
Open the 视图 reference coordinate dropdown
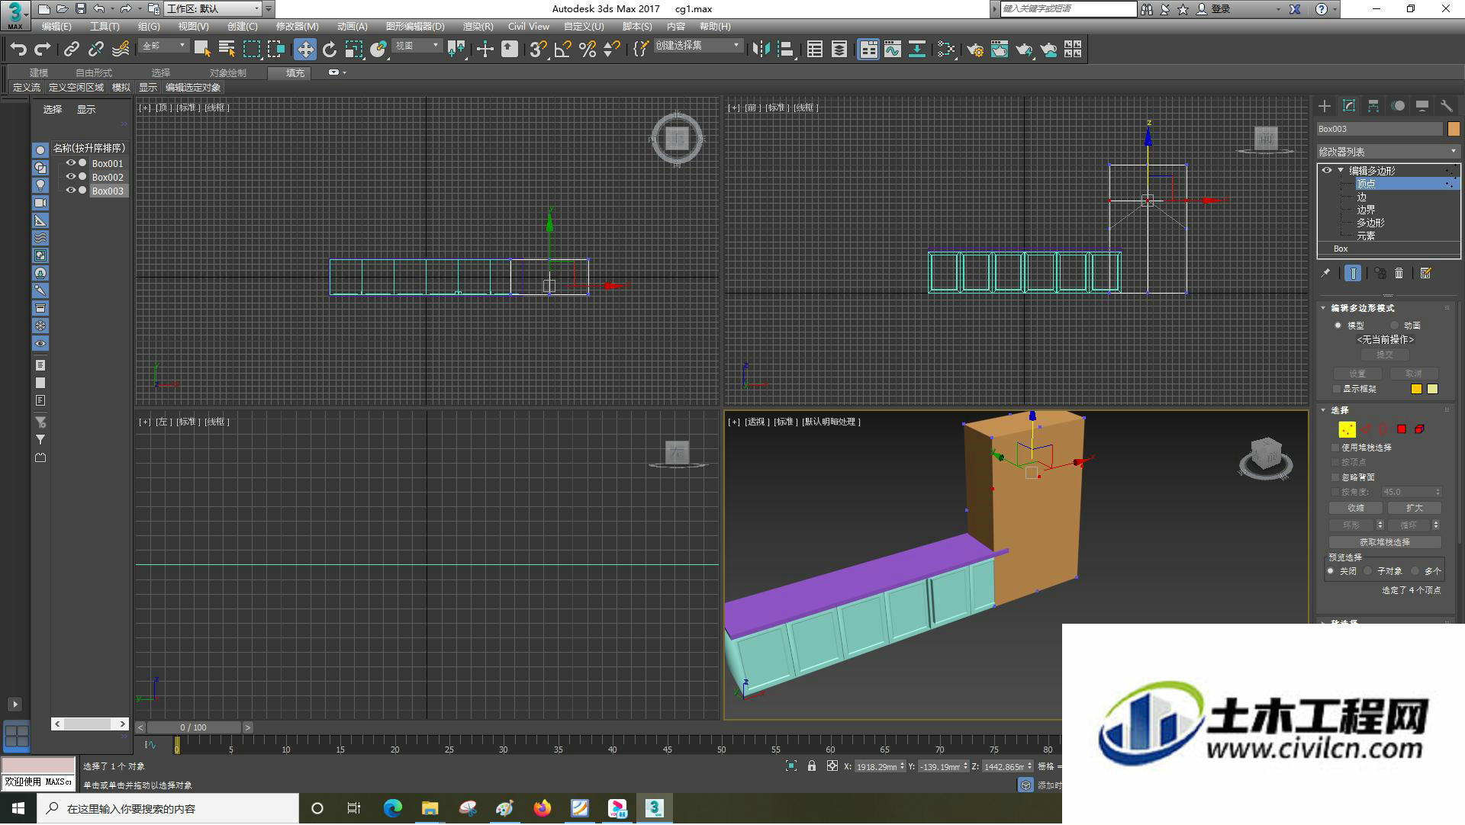417,47
